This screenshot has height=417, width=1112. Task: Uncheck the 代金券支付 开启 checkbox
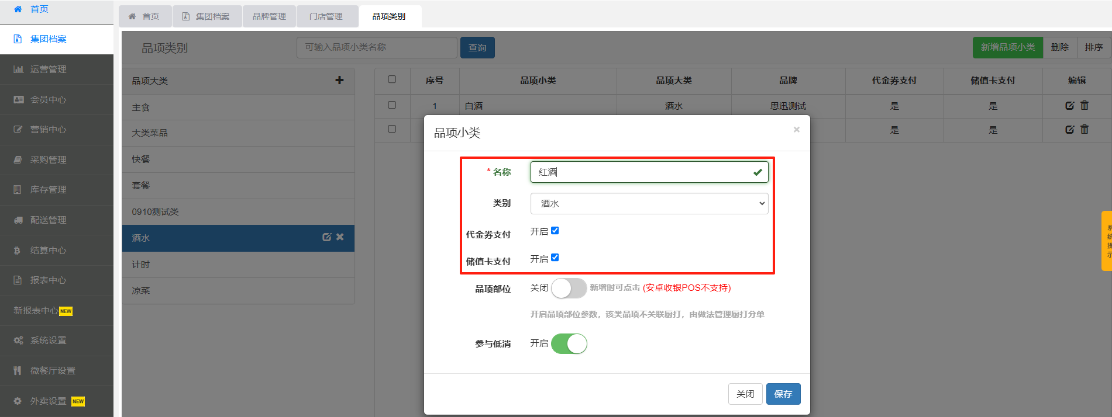tap(555, 231)
